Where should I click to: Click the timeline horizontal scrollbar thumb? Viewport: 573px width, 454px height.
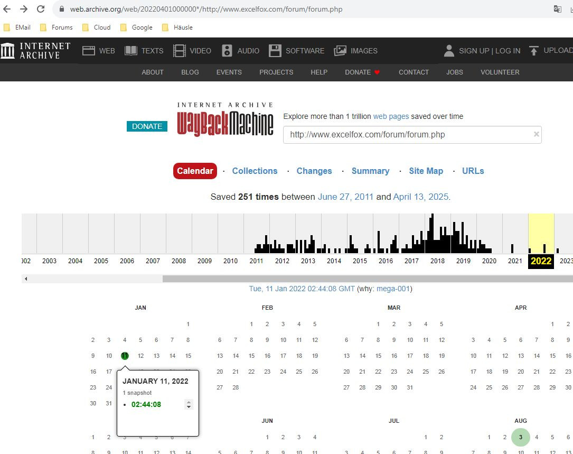tap(368, 279)
